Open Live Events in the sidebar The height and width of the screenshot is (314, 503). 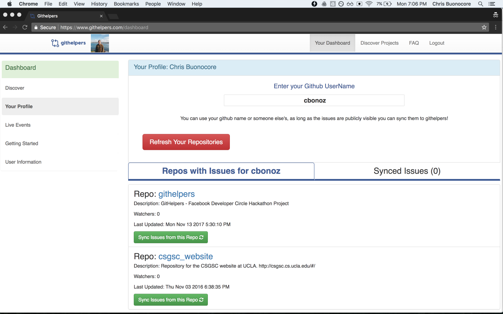[x=60, y=125]
